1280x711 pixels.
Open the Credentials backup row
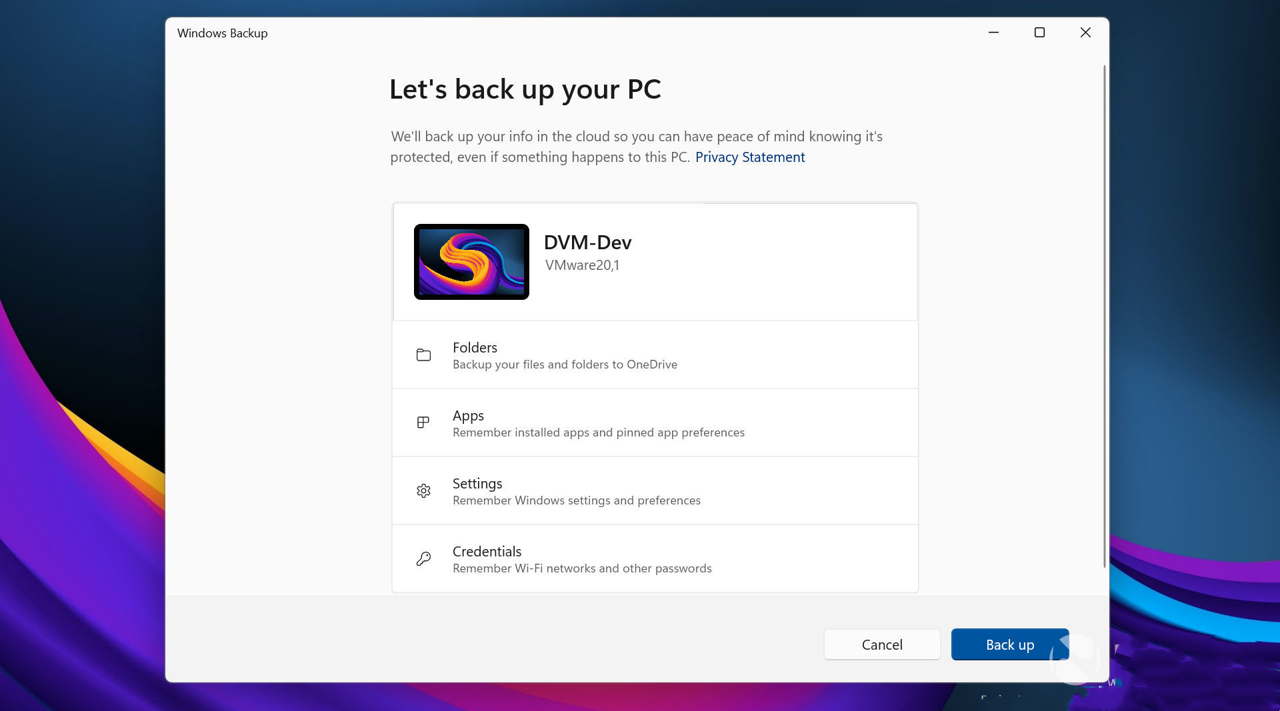pos(655,558)
